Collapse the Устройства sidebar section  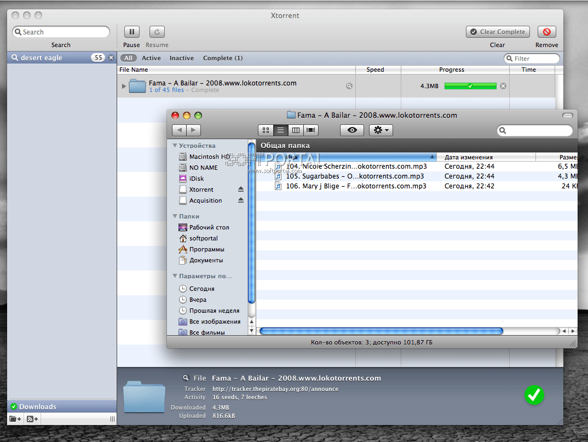click(175, 145)
